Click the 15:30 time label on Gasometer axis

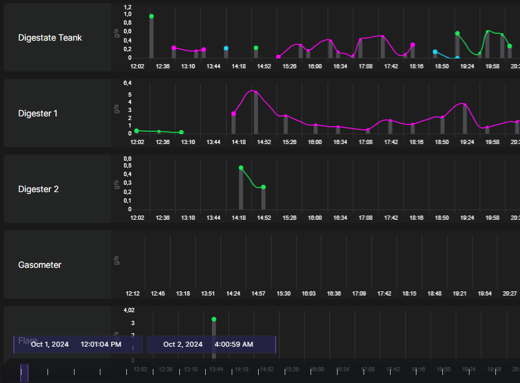pyautogui.click(x=283, y=294)
